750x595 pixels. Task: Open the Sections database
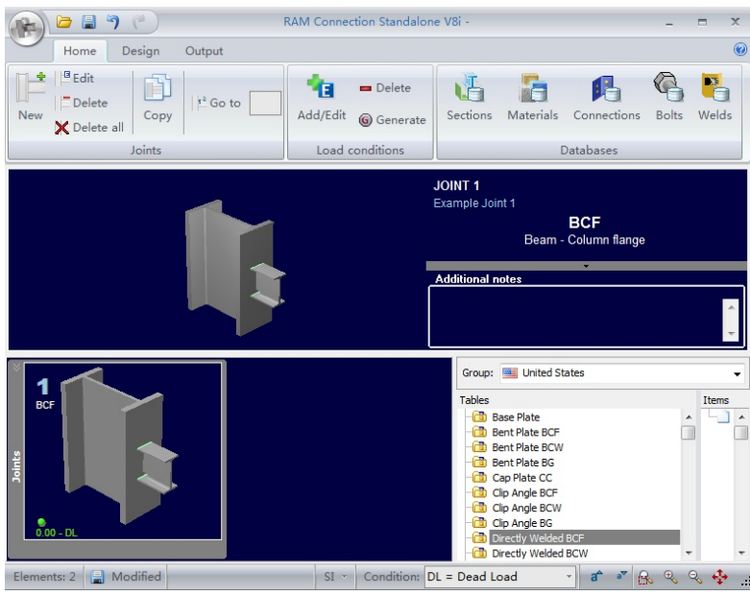tap(469, 97)
